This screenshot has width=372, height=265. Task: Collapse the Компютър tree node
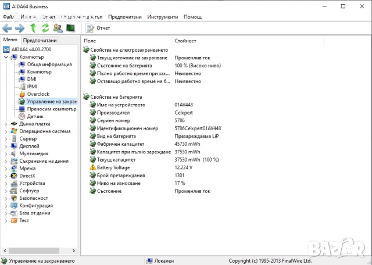point(6,57)
